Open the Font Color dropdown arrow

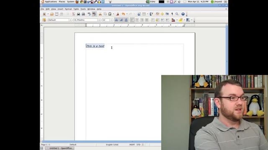coord(177,20)
